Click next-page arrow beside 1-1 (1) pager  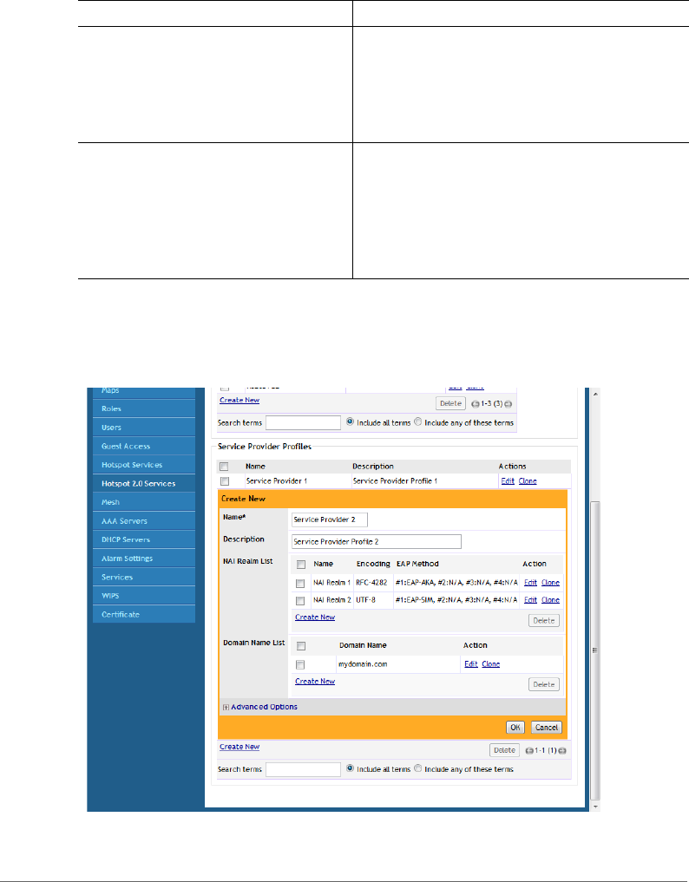point(562,750)
